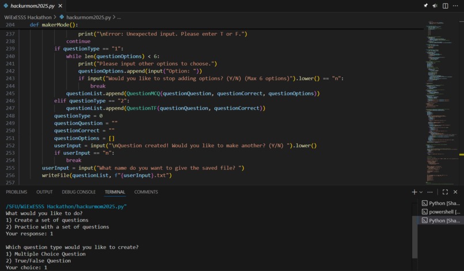Split the editor to the right
Viewport: 464px width, 271px height.
(445, 6)
